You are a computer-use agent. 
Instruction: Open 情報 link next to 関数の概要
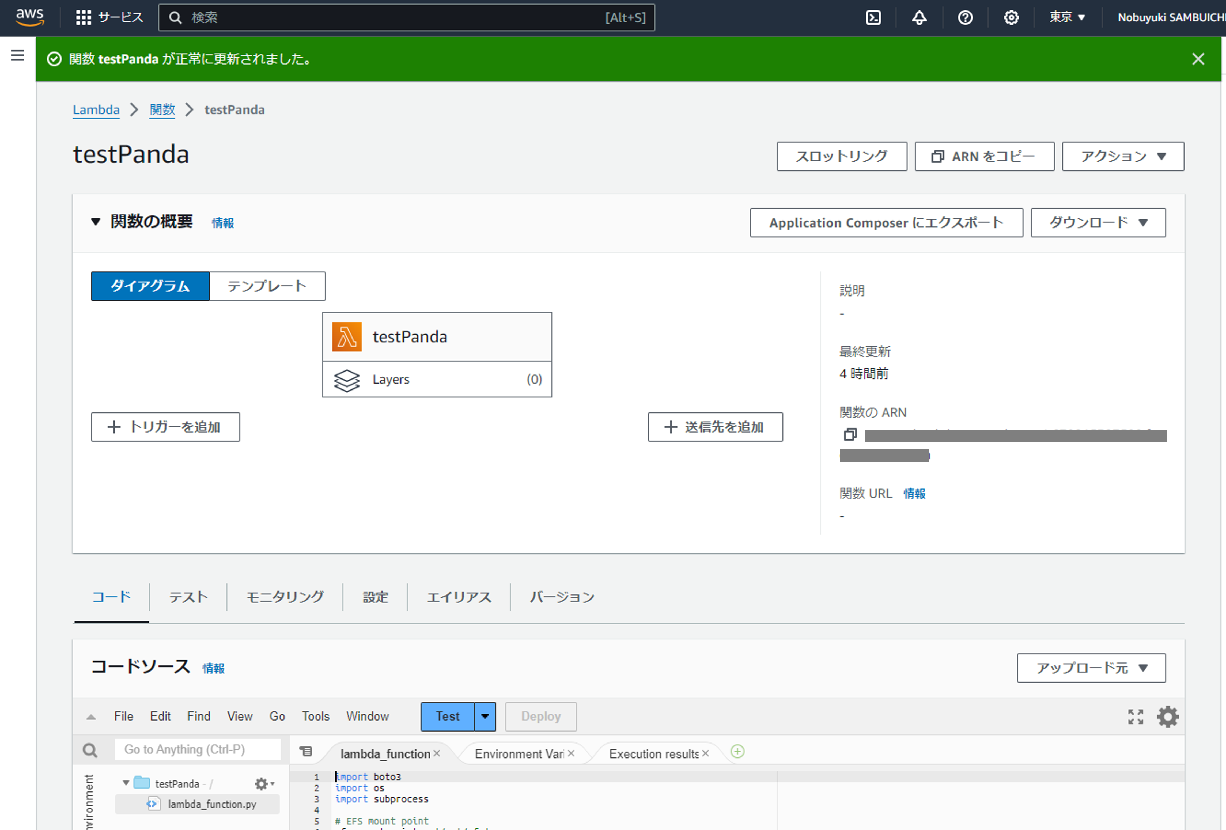(223, 223)
